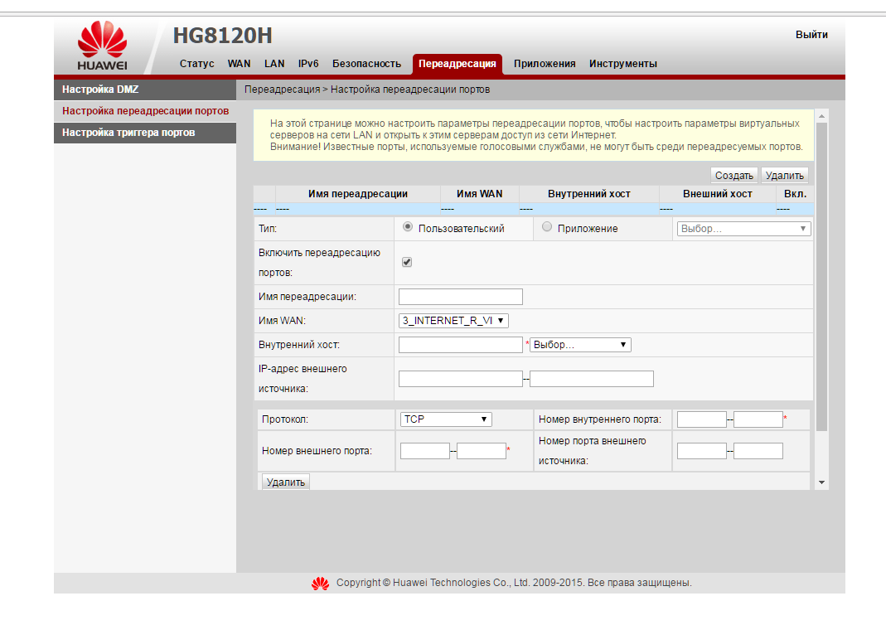Click the Имя WAN column header

click(480, 194)
